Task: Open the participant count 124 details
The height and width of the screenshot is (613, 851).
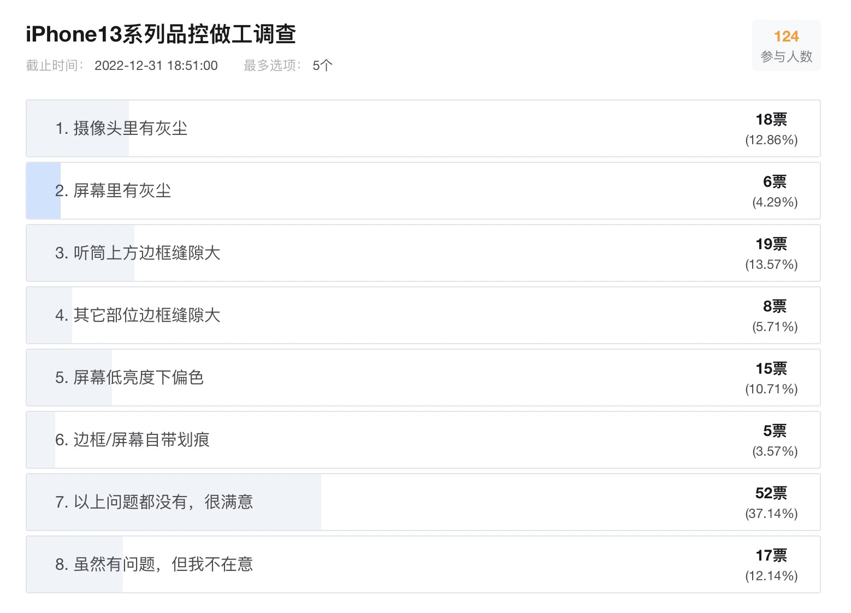Action: pos(787,36)
